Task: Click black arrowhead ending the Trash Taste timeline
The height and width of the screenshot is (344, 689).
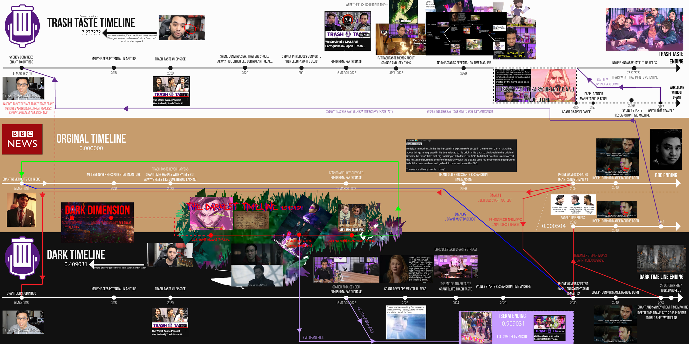Action: 678,68
